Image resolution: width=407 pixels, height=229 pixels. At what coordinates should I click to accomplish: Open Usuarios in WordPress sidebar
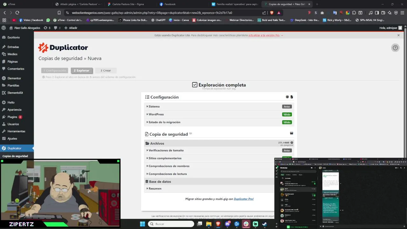17,124
